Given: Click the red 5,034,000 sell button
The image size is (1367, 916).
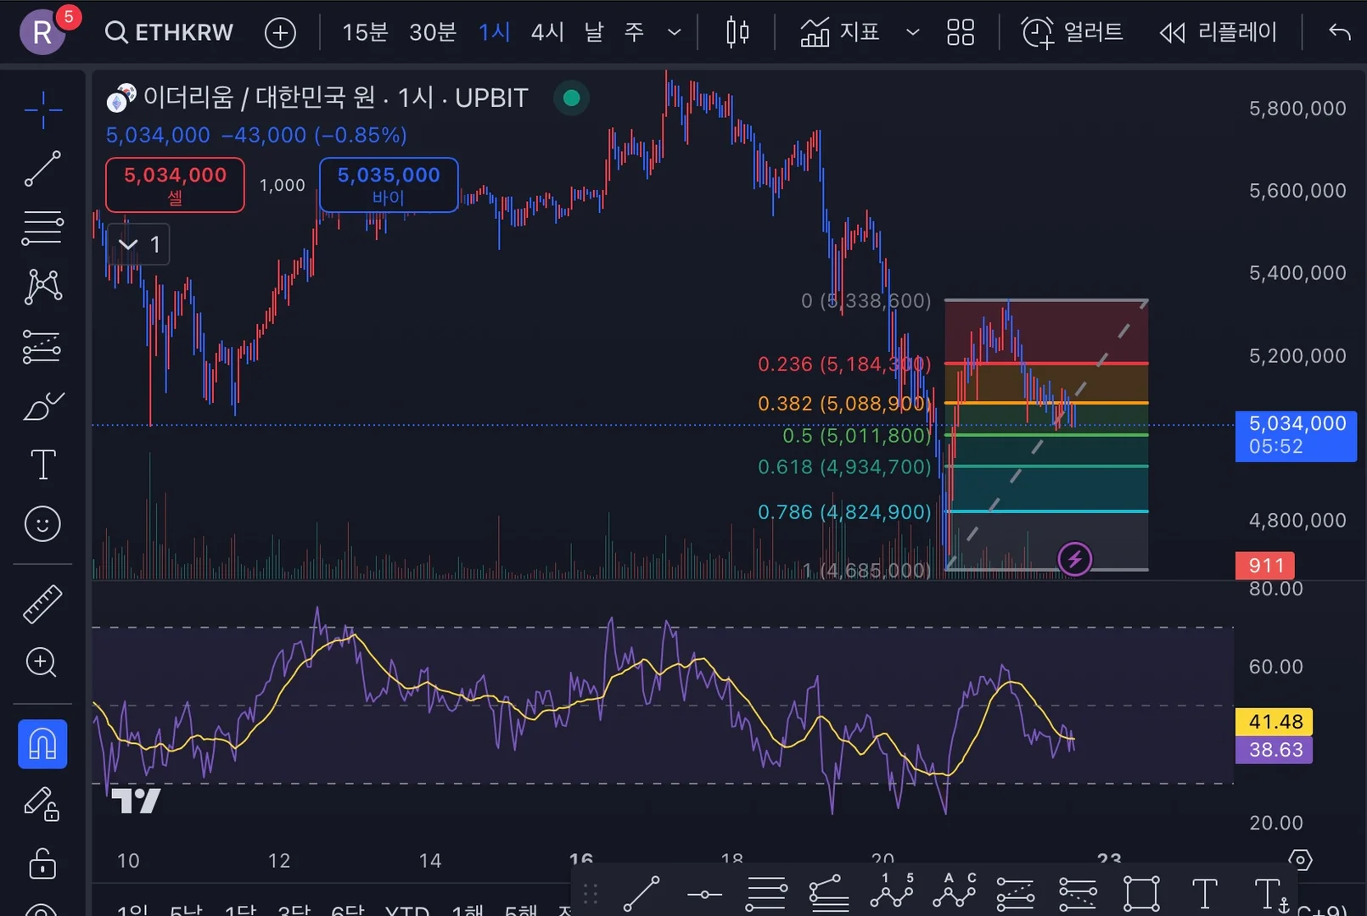Looking at the screenshot, I should [175, 185].
